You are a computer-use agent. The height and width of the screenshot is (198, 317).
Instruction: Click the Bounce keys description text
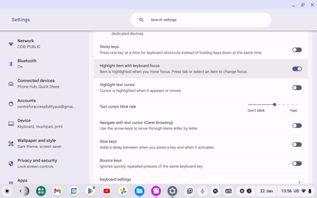pyautogui.click(x=151, y=166)
